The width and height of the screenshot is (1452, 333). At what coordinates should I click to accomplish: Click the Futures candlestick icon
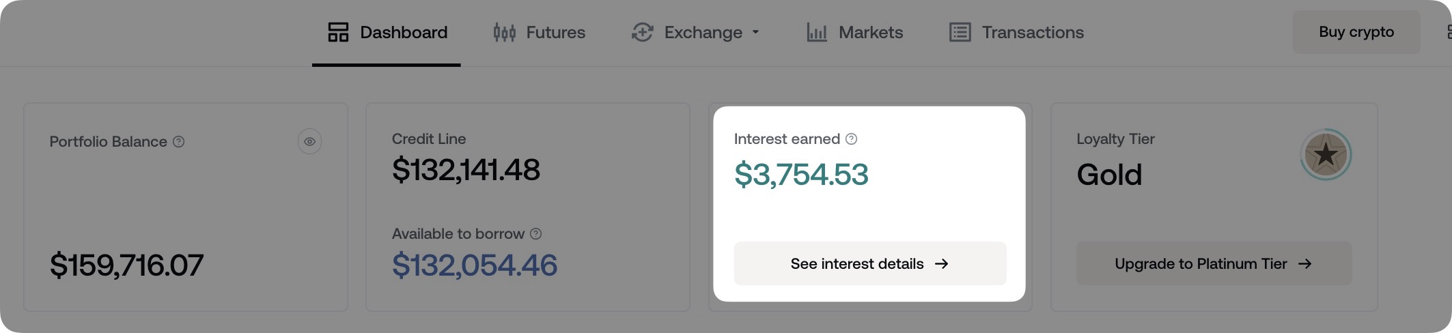pos(504,32)
